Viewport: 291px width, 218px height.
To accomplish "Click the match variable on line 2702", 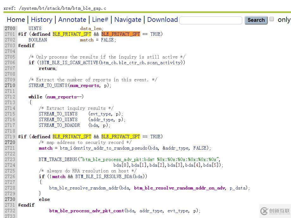I will 87,40.
